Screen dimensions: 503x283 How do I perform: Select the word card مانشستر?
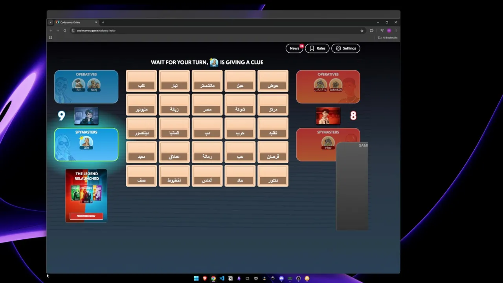[x=207, y=81]
